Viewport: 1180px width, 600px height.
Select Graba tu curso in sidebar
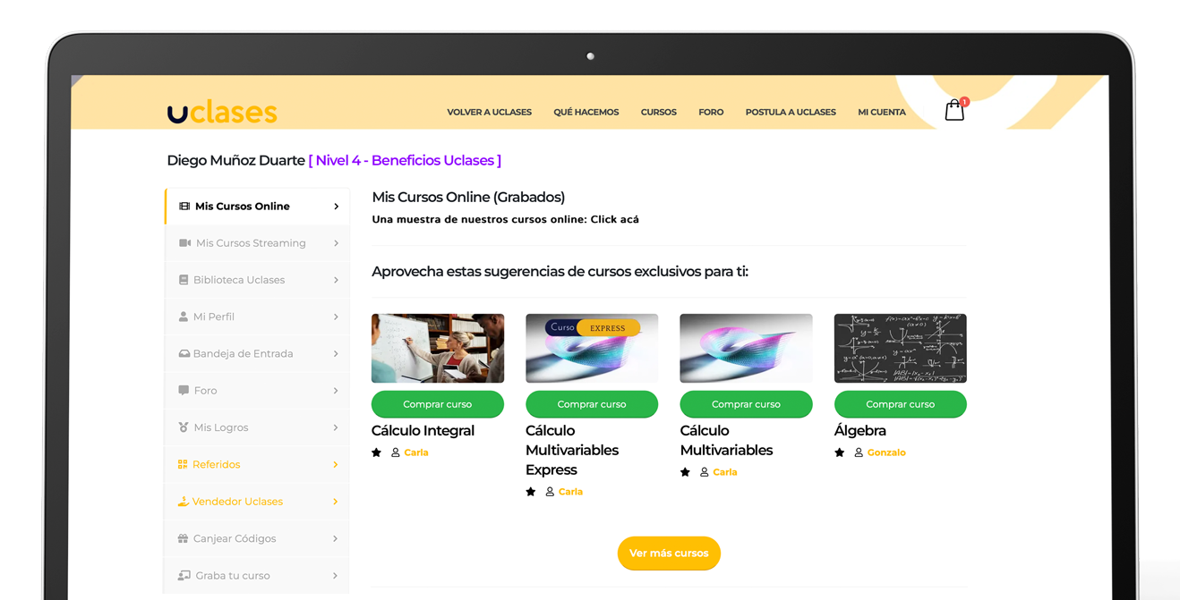[258, 576]
